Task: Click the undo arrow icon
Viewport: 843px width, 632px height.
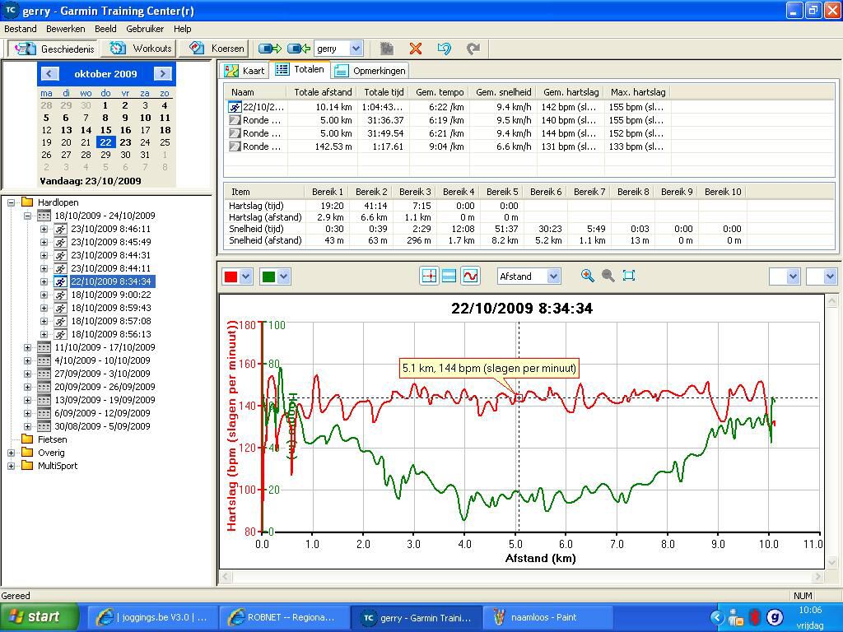Action: [x=444, y=49]
